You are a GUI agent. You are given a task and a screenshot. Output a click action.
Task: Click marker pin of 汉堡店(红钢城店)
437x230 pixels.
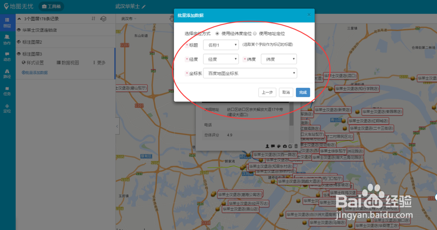(x=343, y=121)
